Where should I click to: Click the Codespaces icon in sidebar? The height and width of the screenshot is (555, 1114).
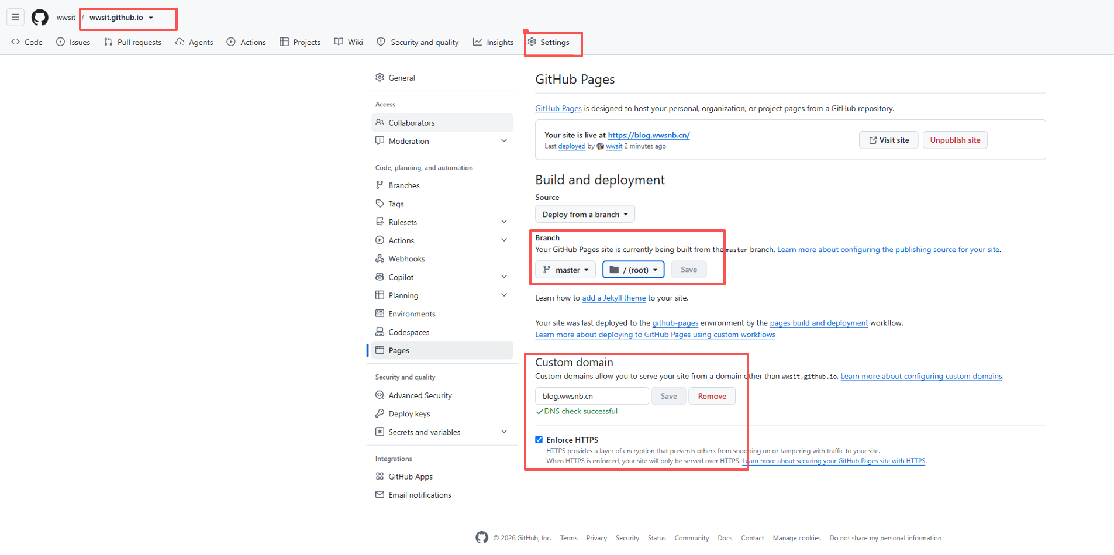coord(380,332)
